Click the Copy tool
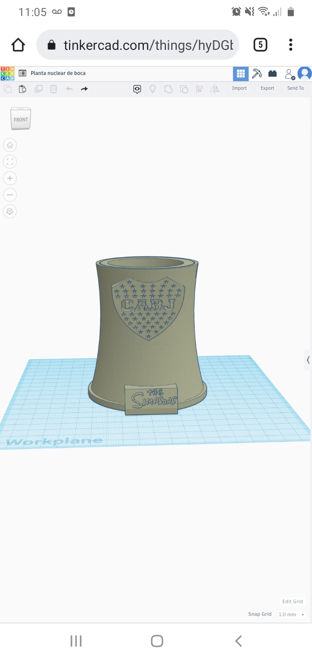Viewport: 312px width, 659px height. (x=8, y=89)
